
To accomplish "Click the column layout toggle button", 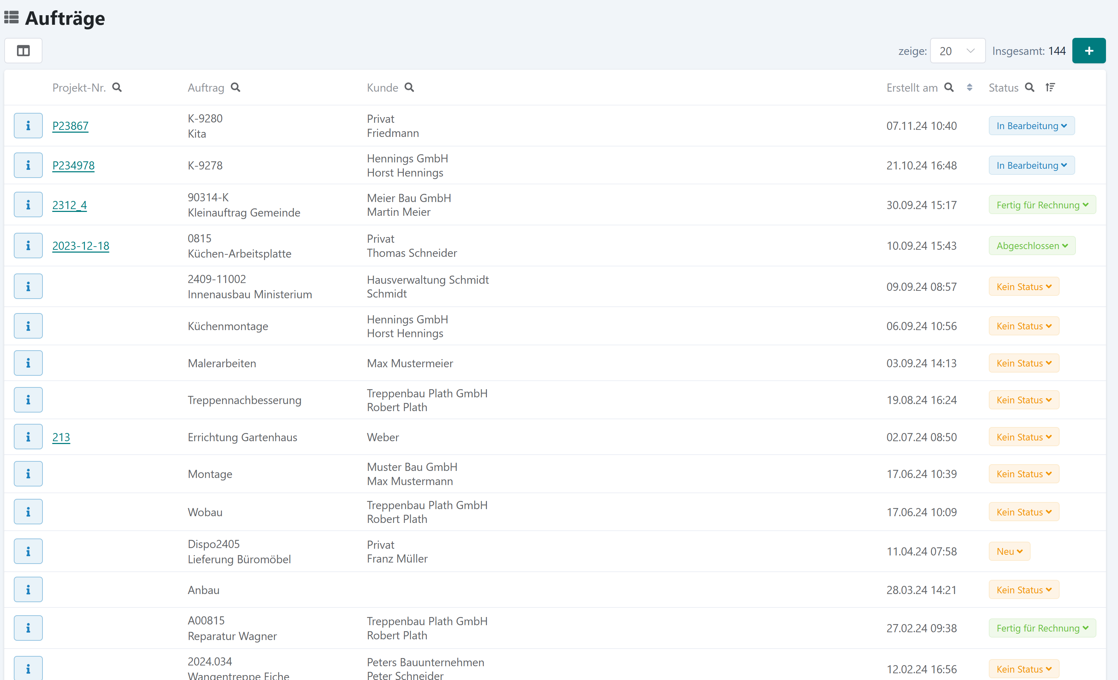I will click(x=23, y=50).
